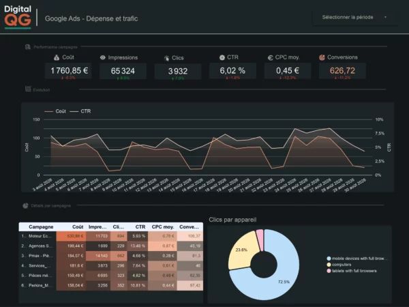Click the yellow 23.6% donut slice
Screen dimensions: 409x307
[241, 250]
